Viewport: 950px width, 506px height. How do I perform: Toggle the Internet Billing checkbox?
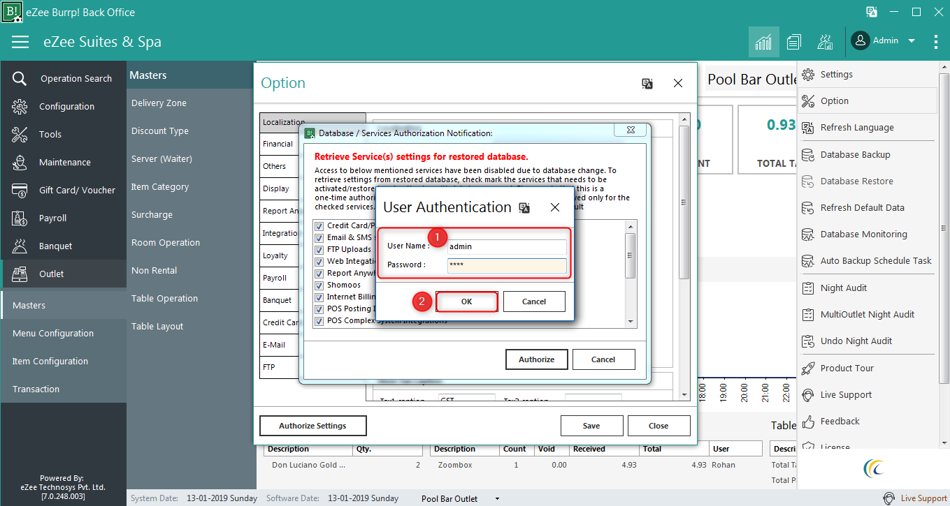(x=319, y=297)
